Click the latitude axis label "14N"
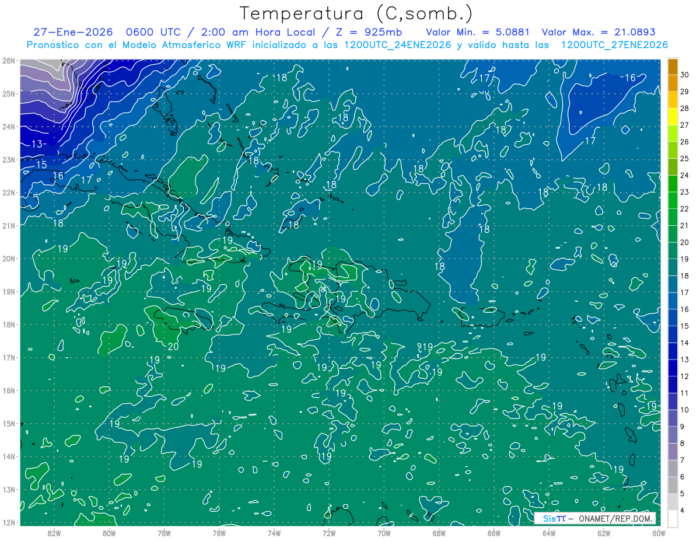Screen dimensions: 700x541 click(x=8, y=456)
